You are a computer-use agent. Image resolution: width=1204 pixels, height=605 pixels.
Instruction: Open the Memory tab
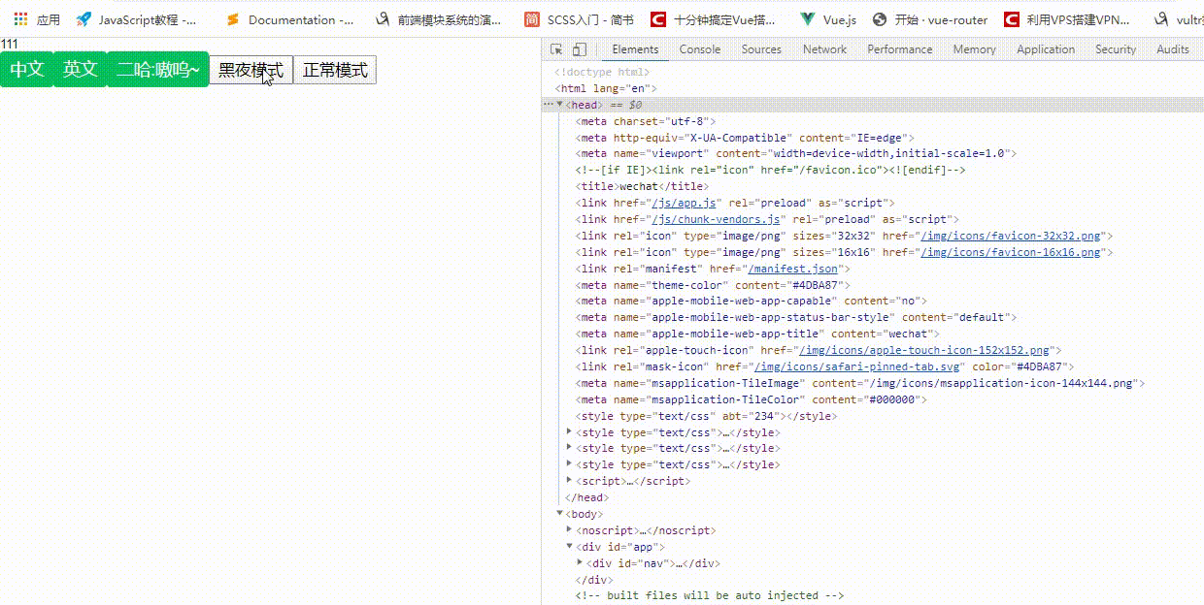974,49
